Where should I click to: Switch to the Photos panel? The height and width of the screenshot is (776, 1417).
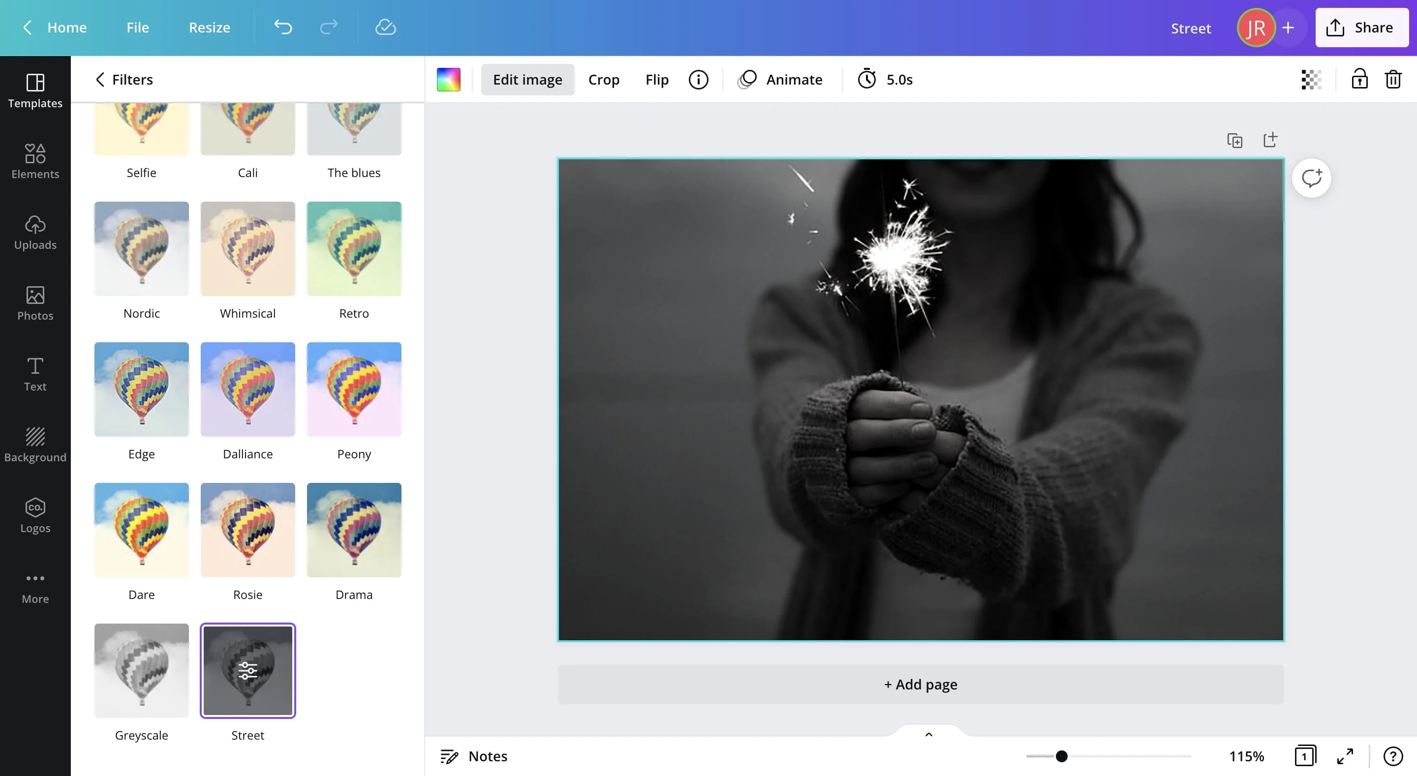(x=35, y=303)
